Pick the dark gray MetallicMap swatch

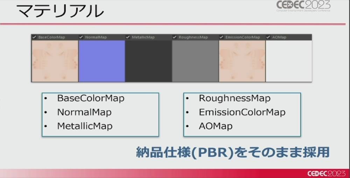[x=148, y=61]
